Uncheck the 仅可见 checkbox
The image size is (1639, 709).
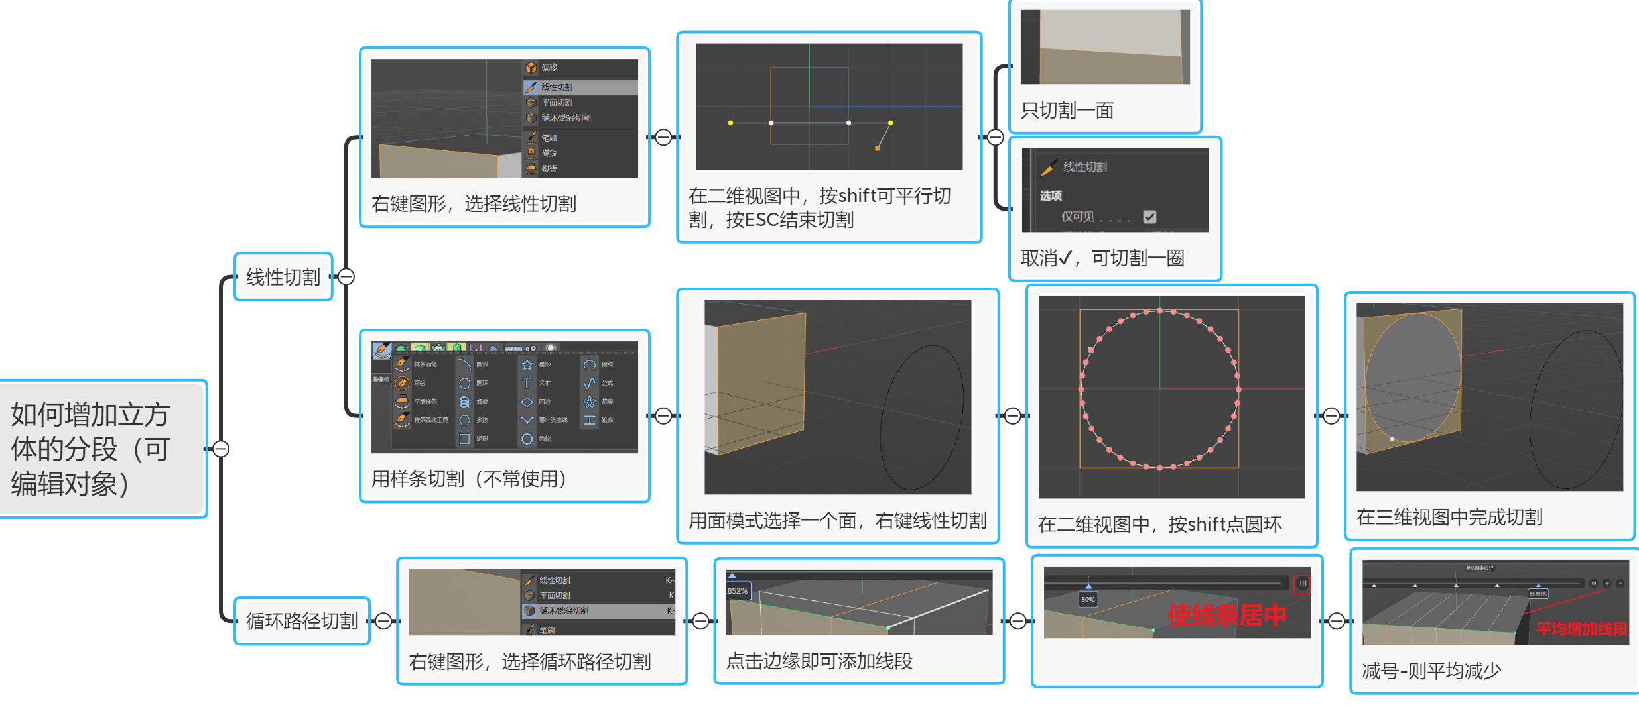click(x=1149, y=217)
